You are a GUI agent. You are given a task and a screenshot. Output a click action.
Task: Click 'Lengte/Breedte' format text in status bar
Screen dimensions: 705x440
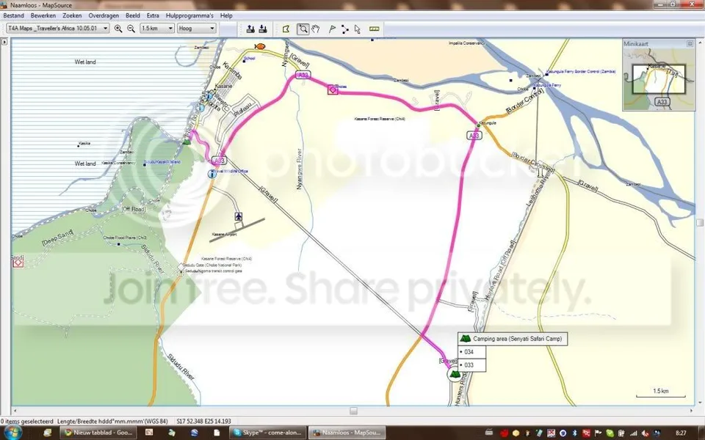click(x=112, y=422)
